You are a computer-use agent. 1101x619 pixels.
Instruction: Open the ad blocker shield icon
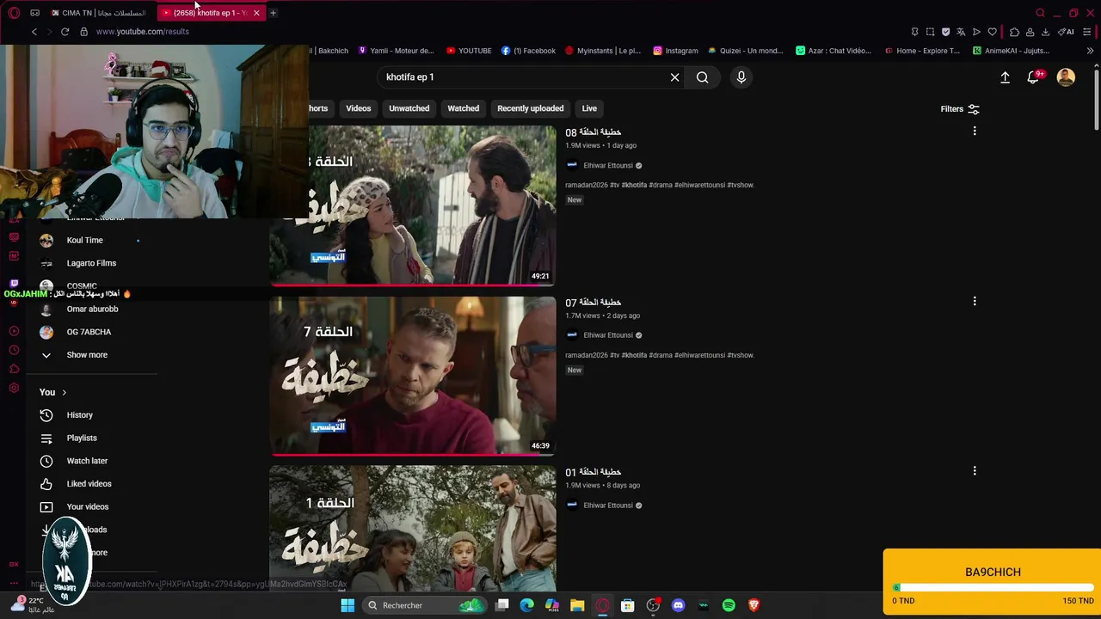click(x=945, y=32)
